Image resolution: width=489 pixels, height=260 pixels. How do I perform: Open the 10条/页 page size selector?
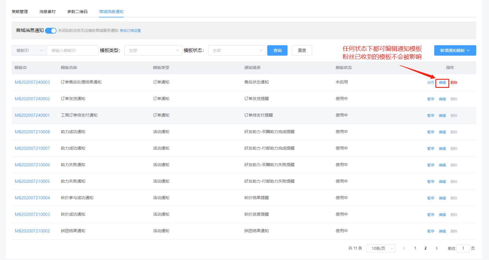(x=381, y=248)
